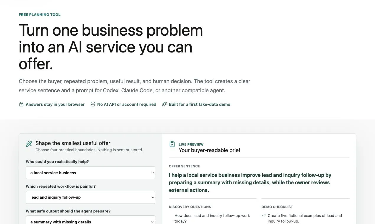Screen dimensions: 375x224
Task: Click 'What safe output should the agent prepare?' label
Action: pos(68,211)
